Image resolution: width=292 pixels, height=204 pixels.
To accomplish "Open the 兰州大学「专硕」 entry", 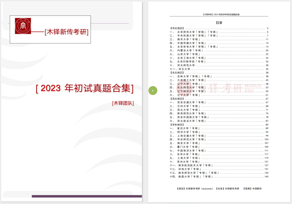I will point(219,106).
